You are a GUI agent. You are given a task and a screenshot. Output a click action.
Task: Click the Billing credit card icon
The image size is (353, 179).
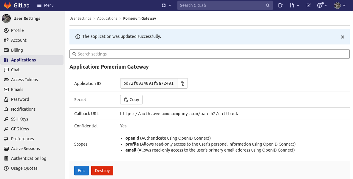[x=6, y=50]
